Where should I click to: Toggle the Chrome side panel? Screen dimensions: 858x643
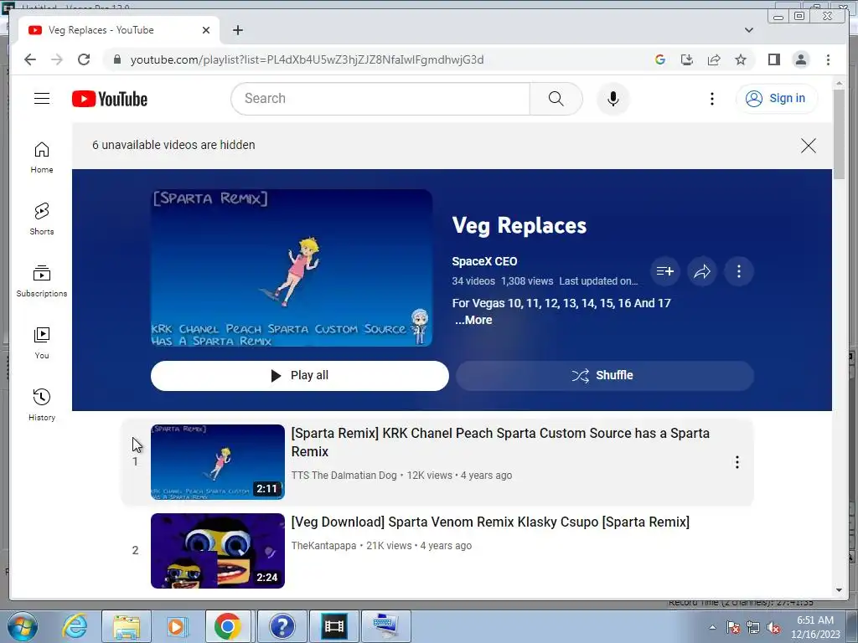point(773,59)
